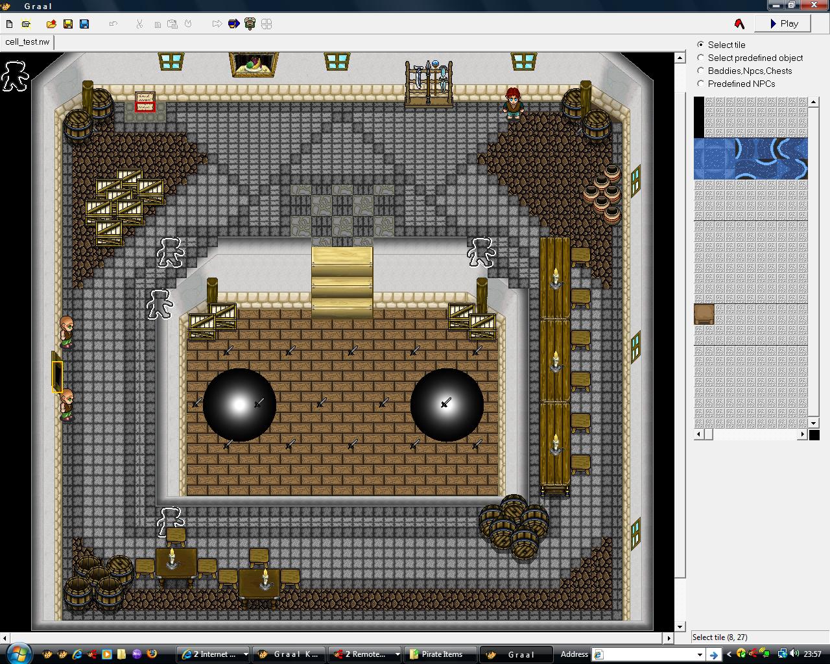The height and width of the screenshot is (664, 830).
Task: Click the blue fist arrow icon
Action: pyautogui.click(x=234, y=24)
